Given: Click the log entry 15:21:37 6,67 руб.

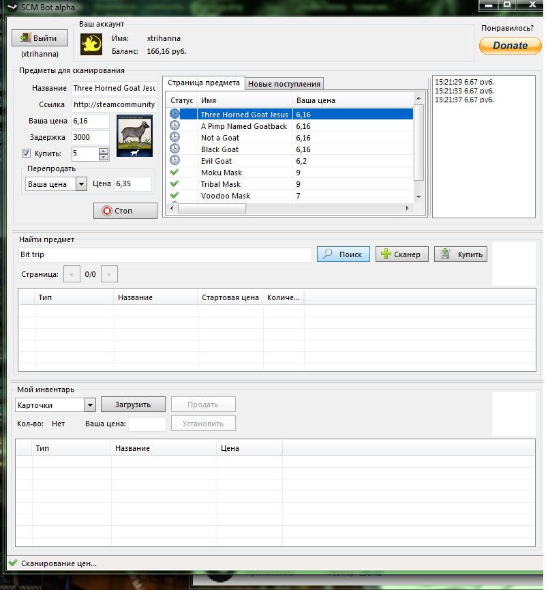Looking at the screenshot, I should (x=464, y=100).
